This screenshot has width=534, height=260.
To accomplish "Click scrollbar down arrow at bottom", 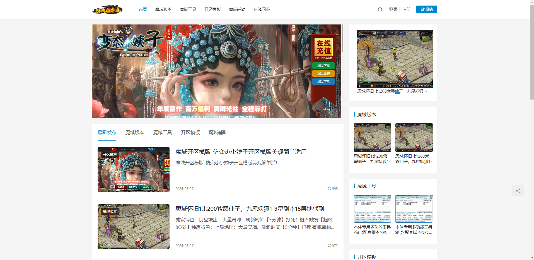I will (x=532, y=258).
